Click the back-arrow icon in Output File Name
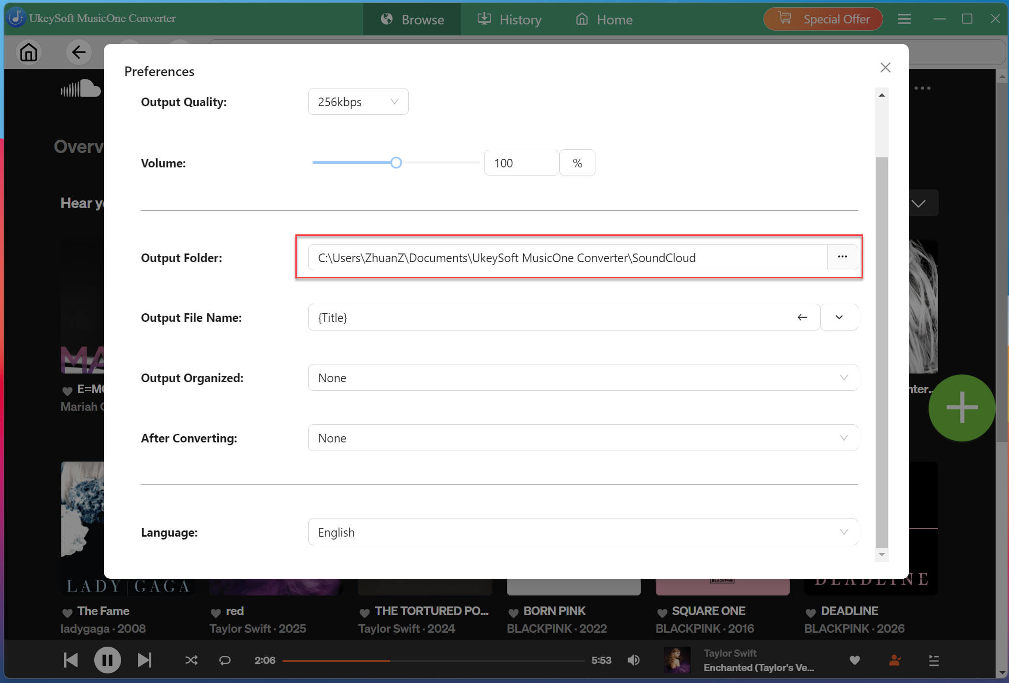This screenshot has height=683, width=1009. (802, 318)
